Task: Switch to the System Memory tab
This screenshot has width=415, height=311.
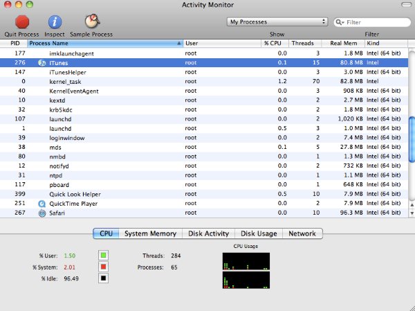Action: tap(150, 233)
